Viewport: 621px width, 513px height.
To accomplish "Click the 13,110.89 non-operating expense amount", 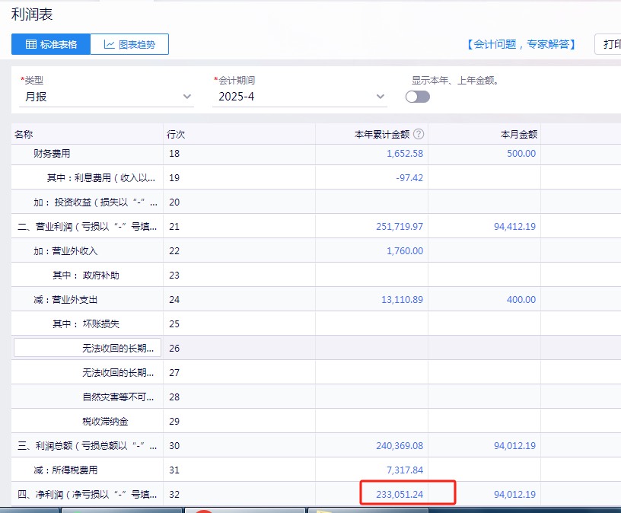I will click(402, 300).
